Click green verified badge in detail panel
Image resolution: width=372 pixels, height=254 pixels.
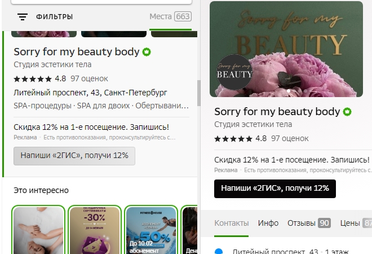(x=347, y=112)
